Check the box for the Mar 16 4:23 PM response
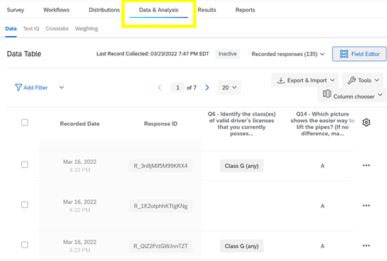The image size is (387, 261). (25, 245)
